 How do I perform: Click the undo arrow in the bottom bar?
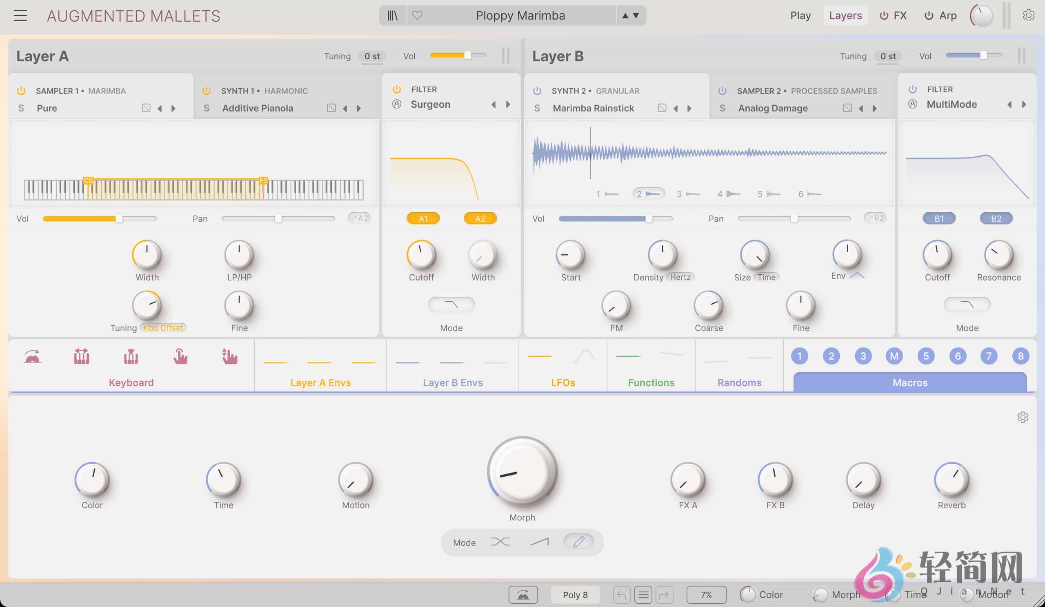point(622,595)
